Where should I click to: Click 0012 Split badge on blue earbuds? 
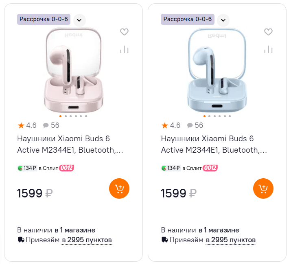210,168
